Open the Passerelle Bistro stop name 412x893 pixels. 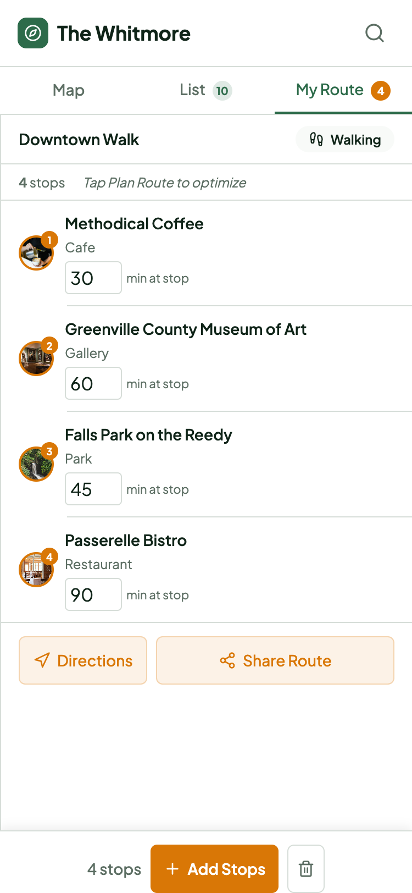(126, 541)
